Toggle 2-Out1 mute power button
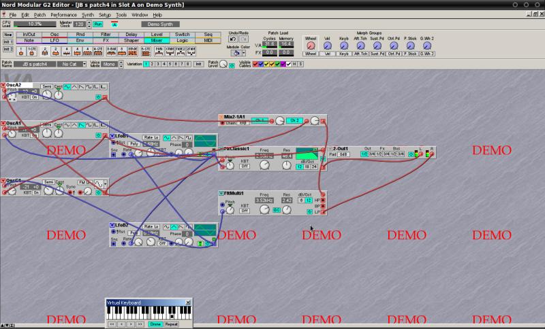The height and width of the screenshot is (329, 545). [411, 154]
